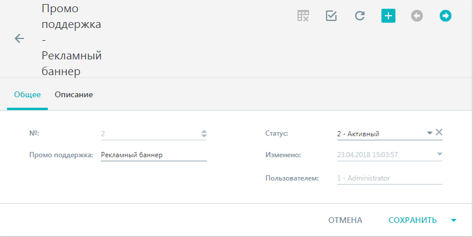Click the ОТМЕНА button

point(345,220)
